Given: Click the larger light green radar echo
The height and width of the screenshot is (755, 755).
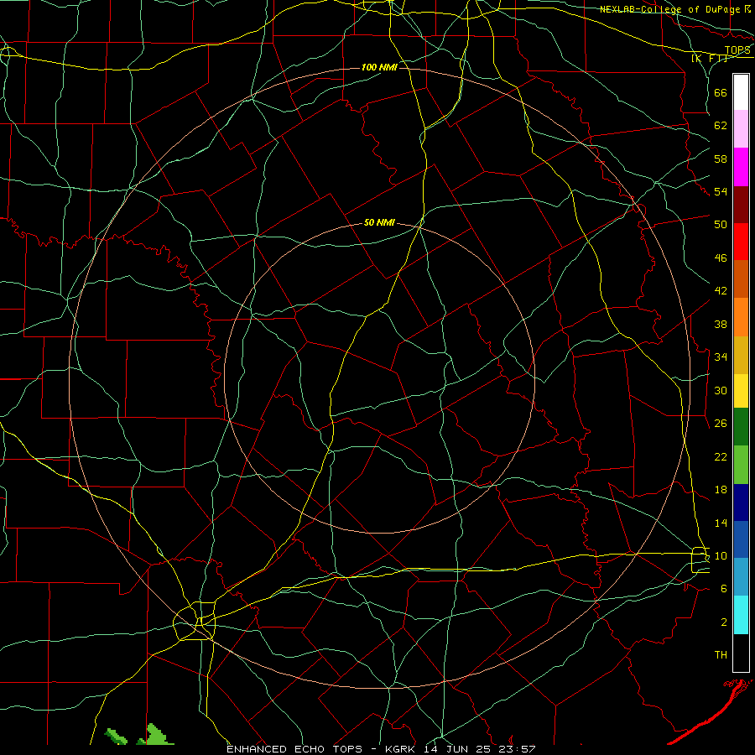Looking at the screenshot, I should 159,735.
